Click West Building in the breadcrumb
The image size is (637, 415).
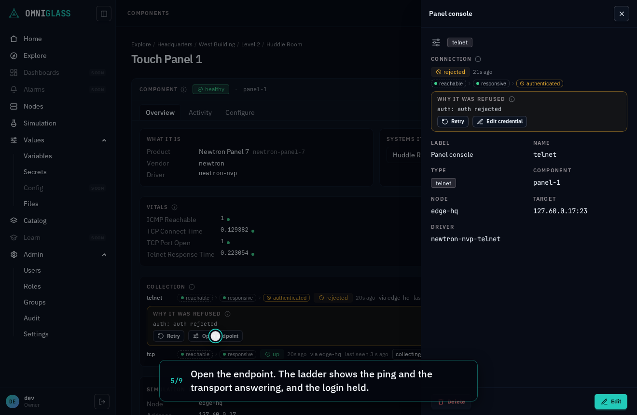[217, 44]
